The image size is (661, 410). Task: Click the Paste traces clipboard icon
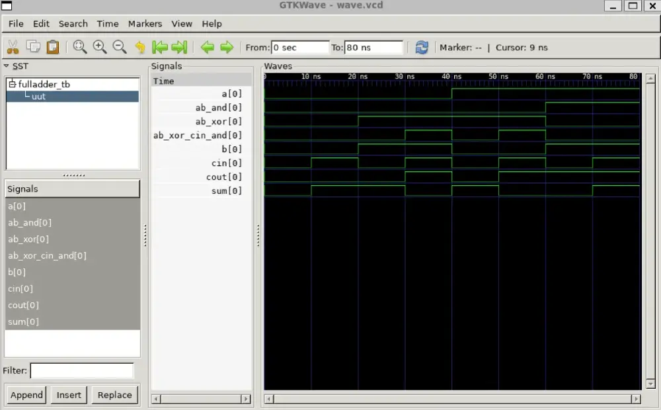tap(53, 47)
